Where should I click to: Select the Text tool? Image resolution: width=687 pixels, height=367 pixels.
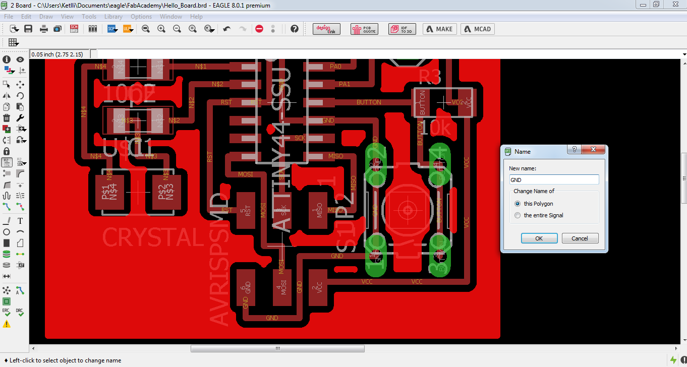point(20,221)
